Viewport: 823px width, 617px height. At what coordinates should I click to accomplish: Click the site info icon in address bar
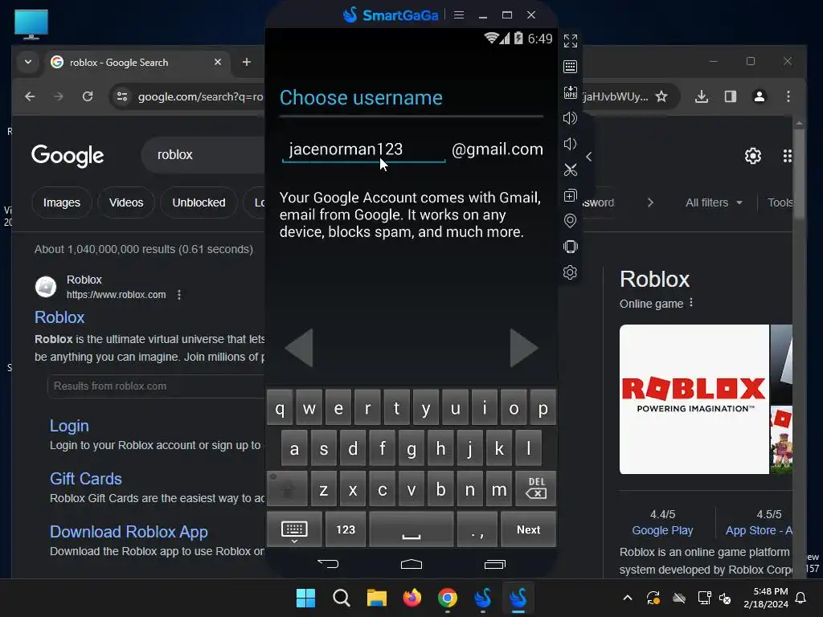pos(122,96)
